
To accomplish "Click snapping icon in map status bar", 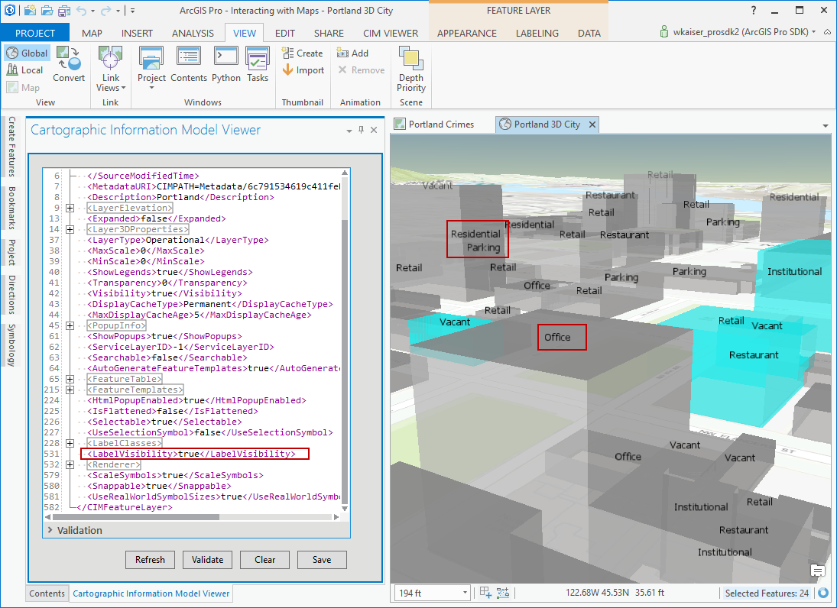I will click(x=503, y=592).
